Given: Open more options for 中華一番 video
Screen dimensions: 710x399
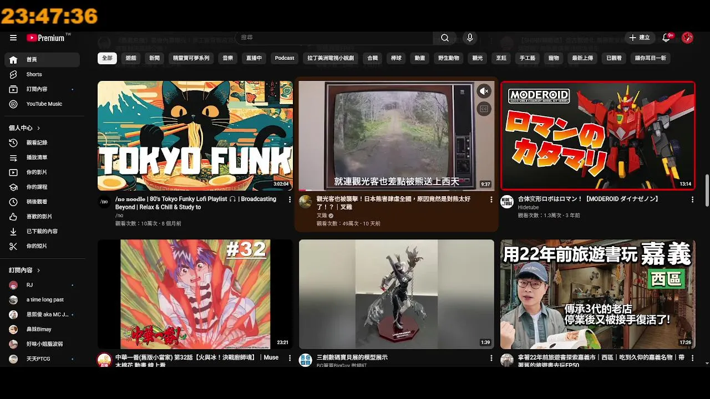Looking at the screenshot, I should (x=290, y=358).
